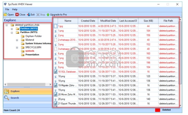This screenshot has height=115, width=188.
Task: Click the Item Count: 24 status text
Action: [12, 110]
